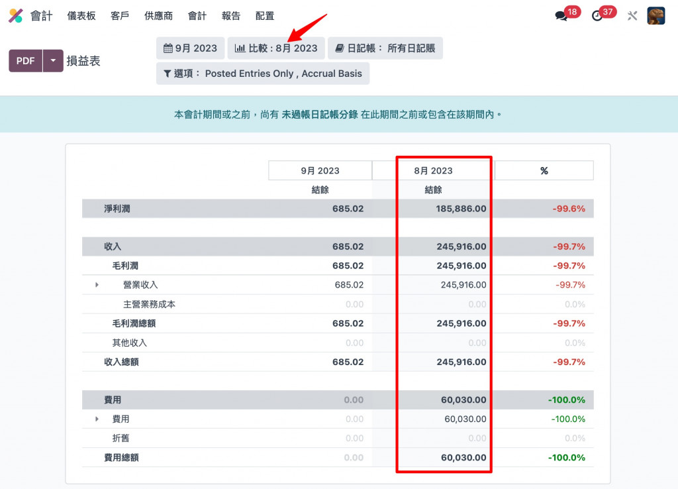Click the 淨利潤 row label
Viewport: 678px width, 489px height.
click(x=117, y=209)
